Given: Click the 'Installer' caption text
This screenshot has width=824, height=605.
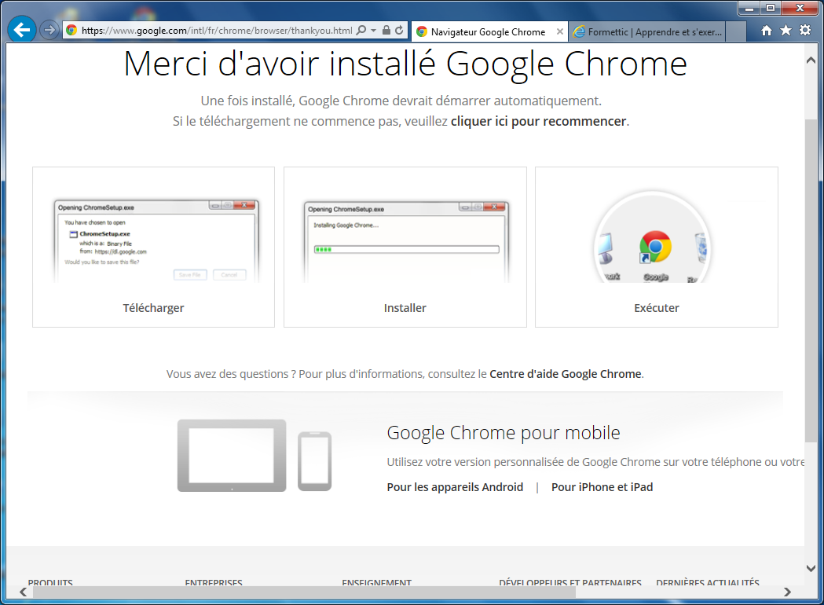Looking at the screenshot, I should click(405, 308).
